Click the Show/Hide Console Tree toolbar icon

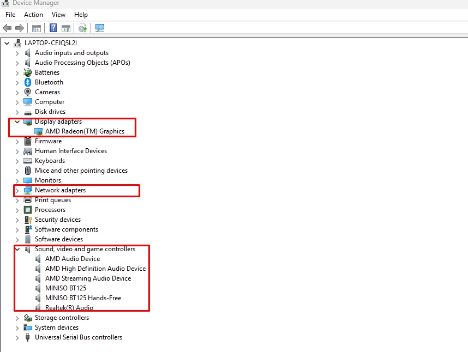[x=37, y=28]
